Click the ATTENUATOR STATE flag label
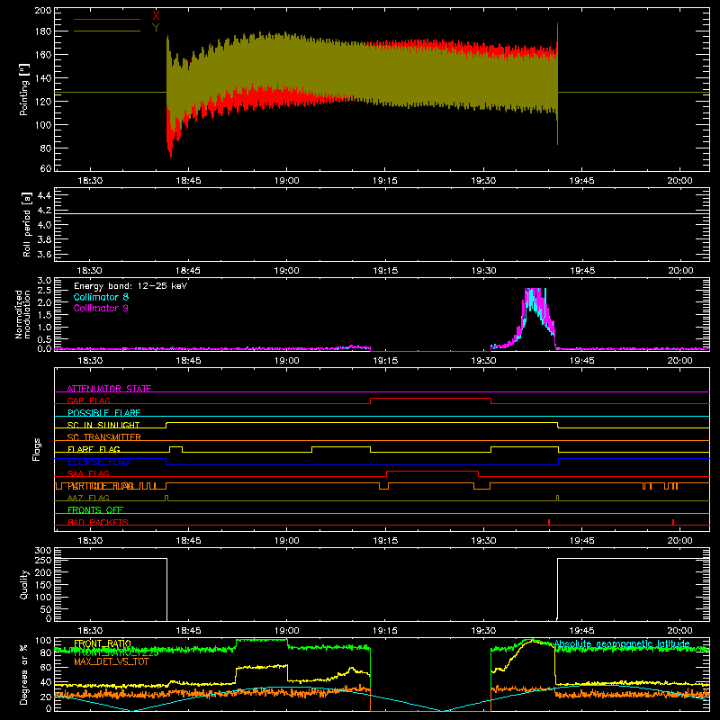 coord(109,389)
